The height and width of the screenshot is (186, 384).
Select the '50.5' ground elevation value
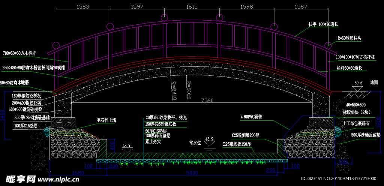(358, 83)
